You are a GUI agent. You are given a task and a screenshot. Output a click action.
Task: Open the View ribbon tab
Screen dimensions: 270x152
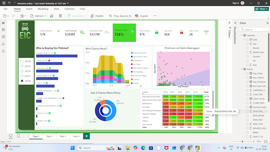(x=56, y=9)
